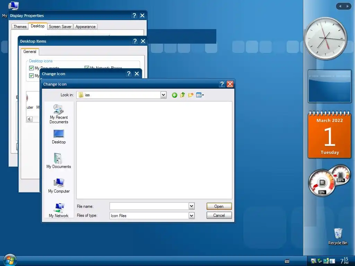Click the security shield tray icon
Image resolution: width=355 pixels, height=266 pixels.
click(x=313, y=261)
